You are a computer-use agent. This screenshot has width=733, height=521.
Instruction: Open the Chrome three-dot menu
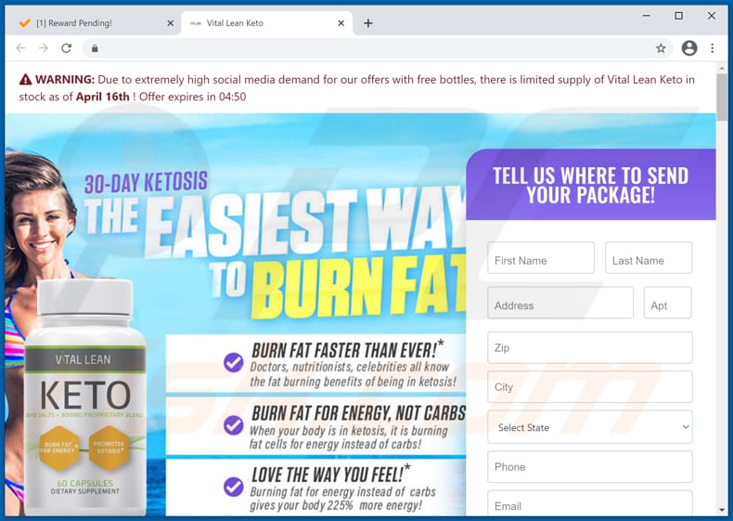[x=712, y=48]
